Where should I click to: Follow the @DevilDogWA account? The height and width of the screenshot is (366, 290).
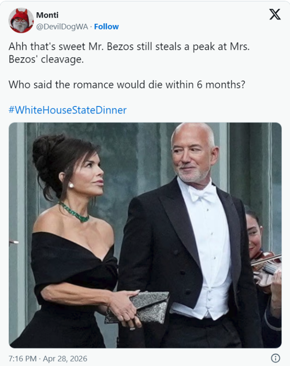[106, 26]
